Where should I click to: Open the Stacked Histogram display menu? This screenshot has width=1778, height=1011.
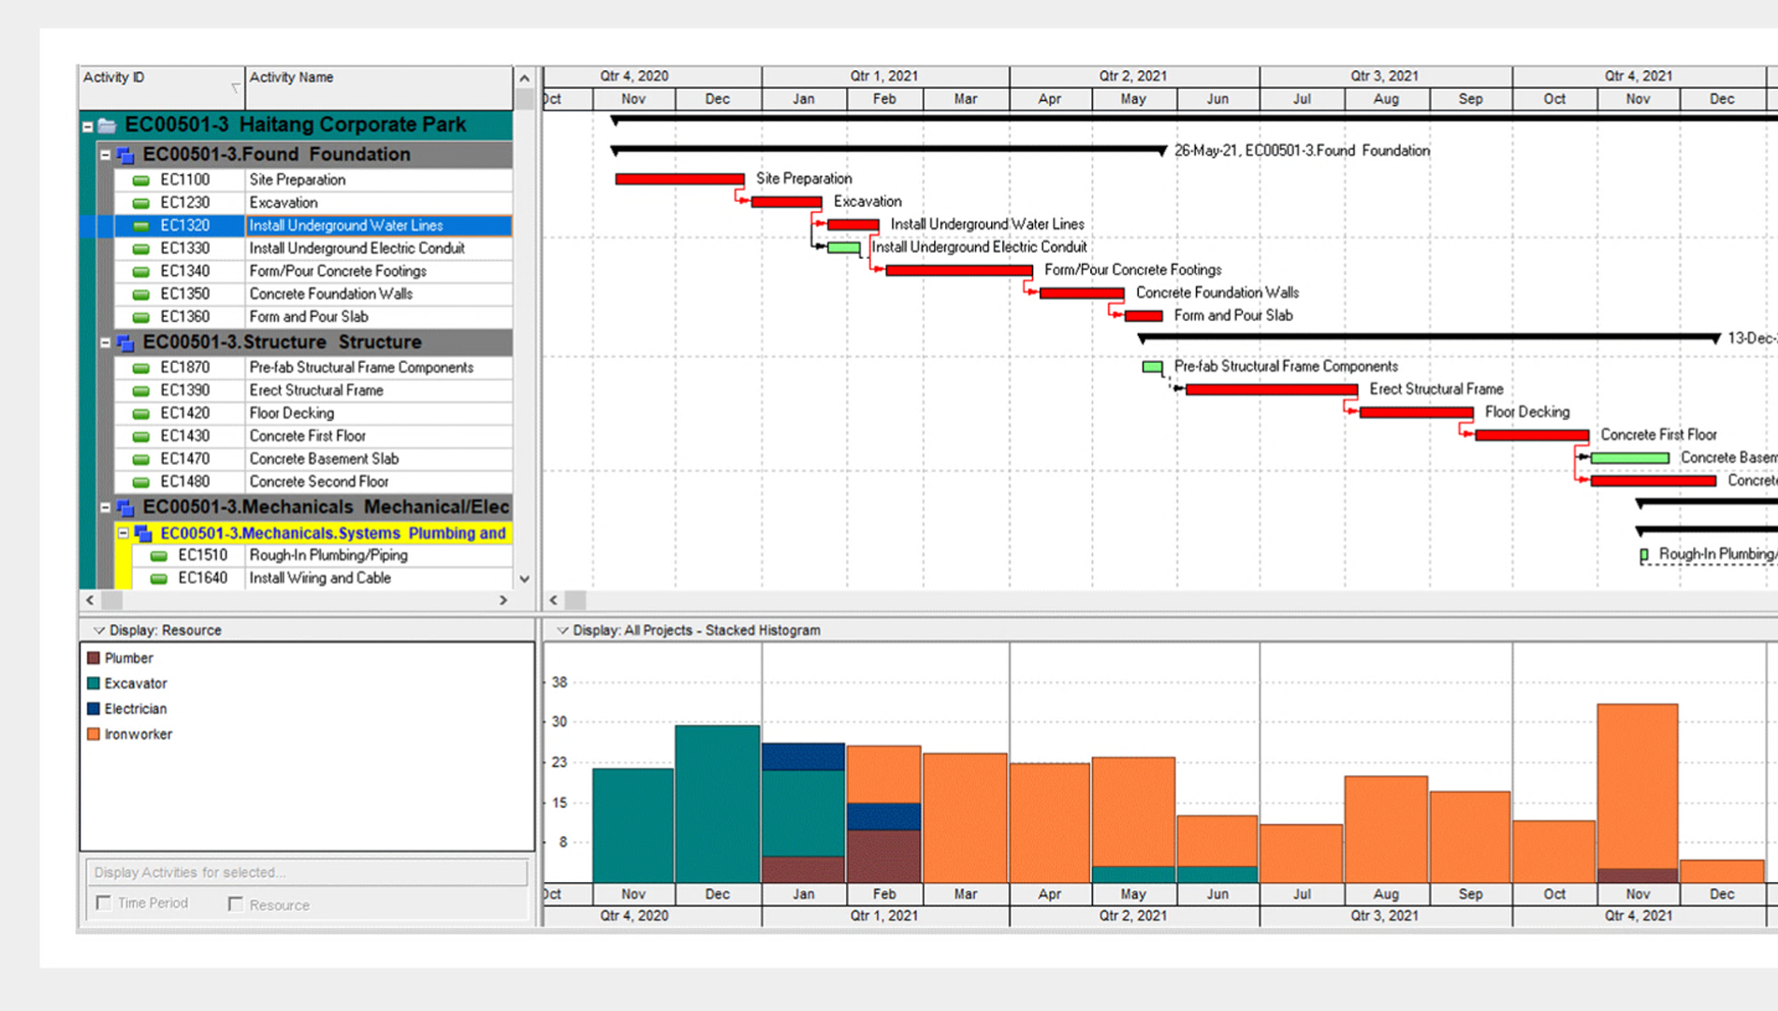pyautogui.click(x=562, y=630)
